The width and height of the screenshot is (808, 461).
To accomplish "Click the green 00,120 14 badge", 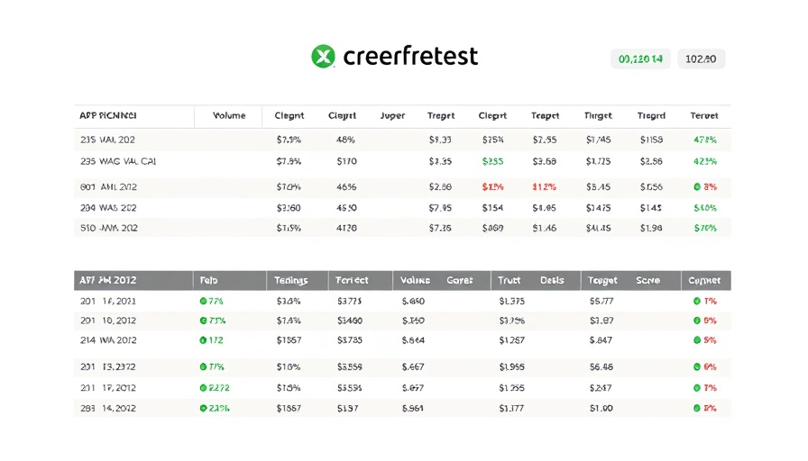I will 640,59.
